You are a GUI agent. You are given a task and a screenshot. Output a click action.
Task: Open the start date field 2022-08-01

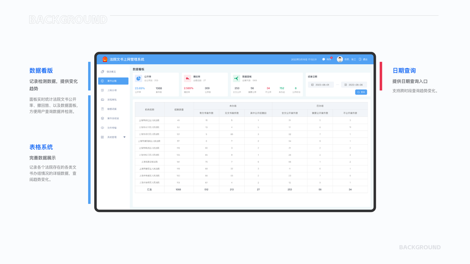pos(321,85)
